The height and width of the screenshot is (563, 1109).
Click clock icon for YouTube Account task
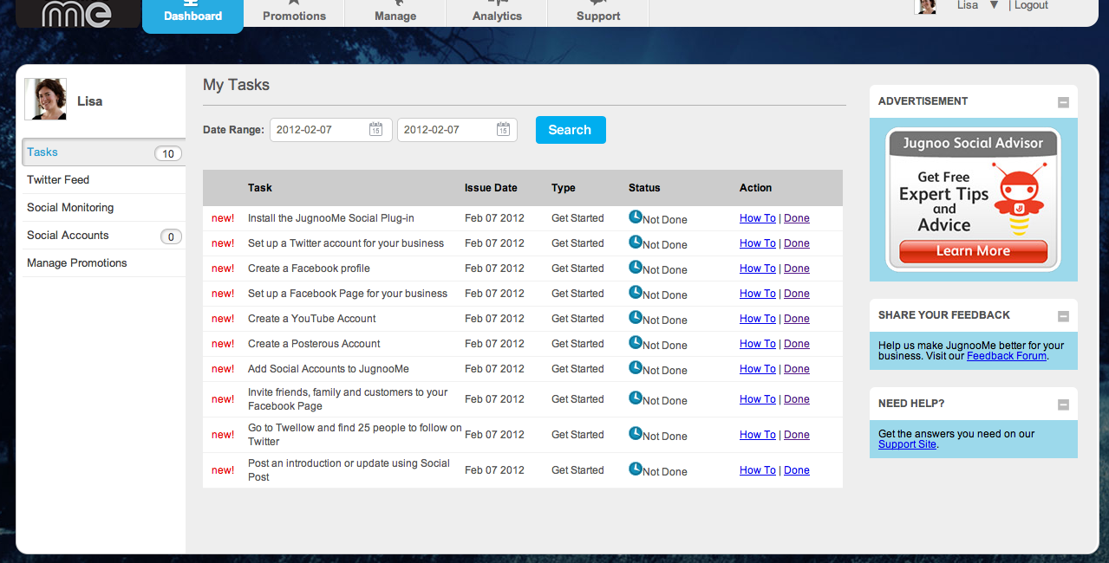click(x=636, y=317)
